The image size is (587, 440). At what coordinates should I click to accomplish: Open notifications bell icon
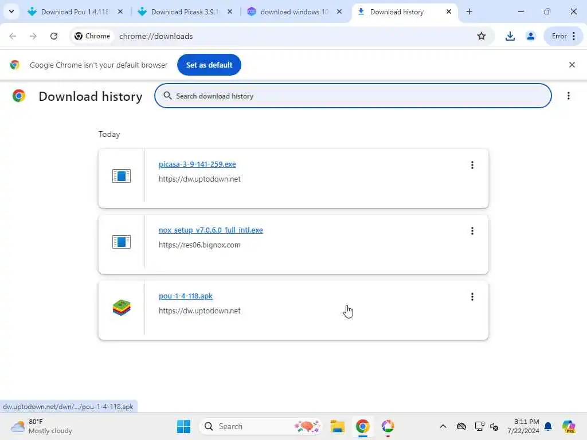tap(548, 426)
